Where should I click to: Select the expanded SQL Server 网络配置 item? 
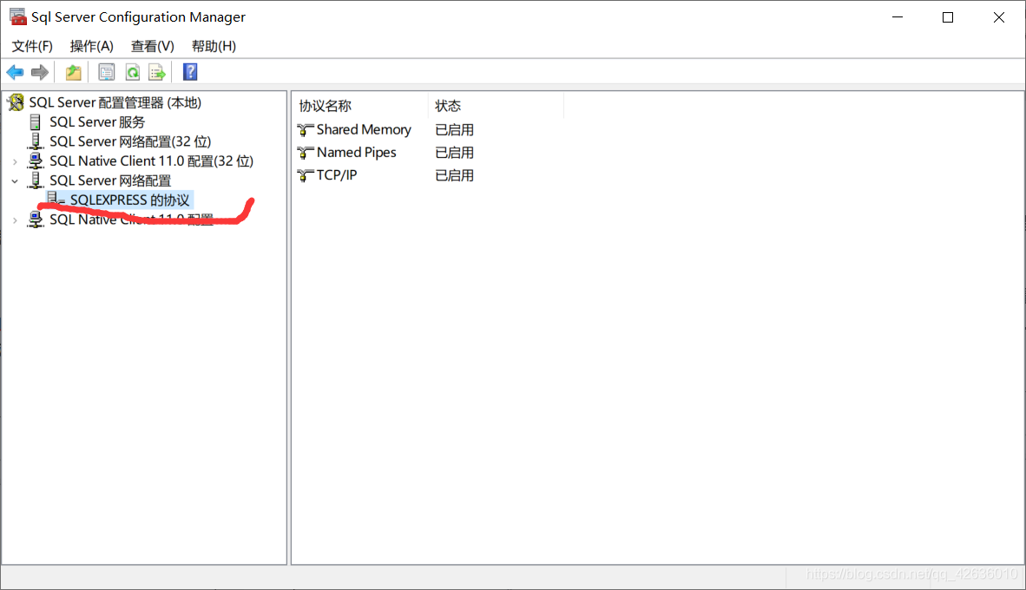110,180
